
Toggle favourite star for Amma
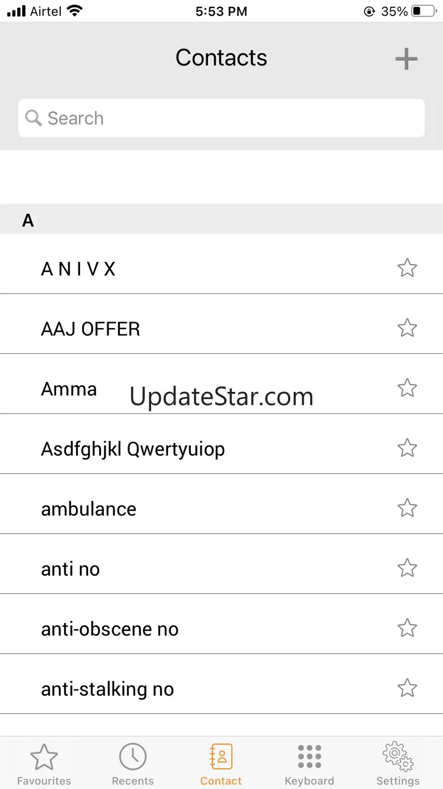[x=407, y=388]
